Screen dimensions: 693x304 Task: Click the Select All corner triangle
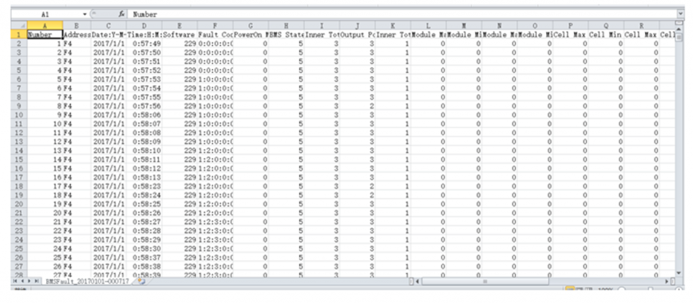(18, 26)
